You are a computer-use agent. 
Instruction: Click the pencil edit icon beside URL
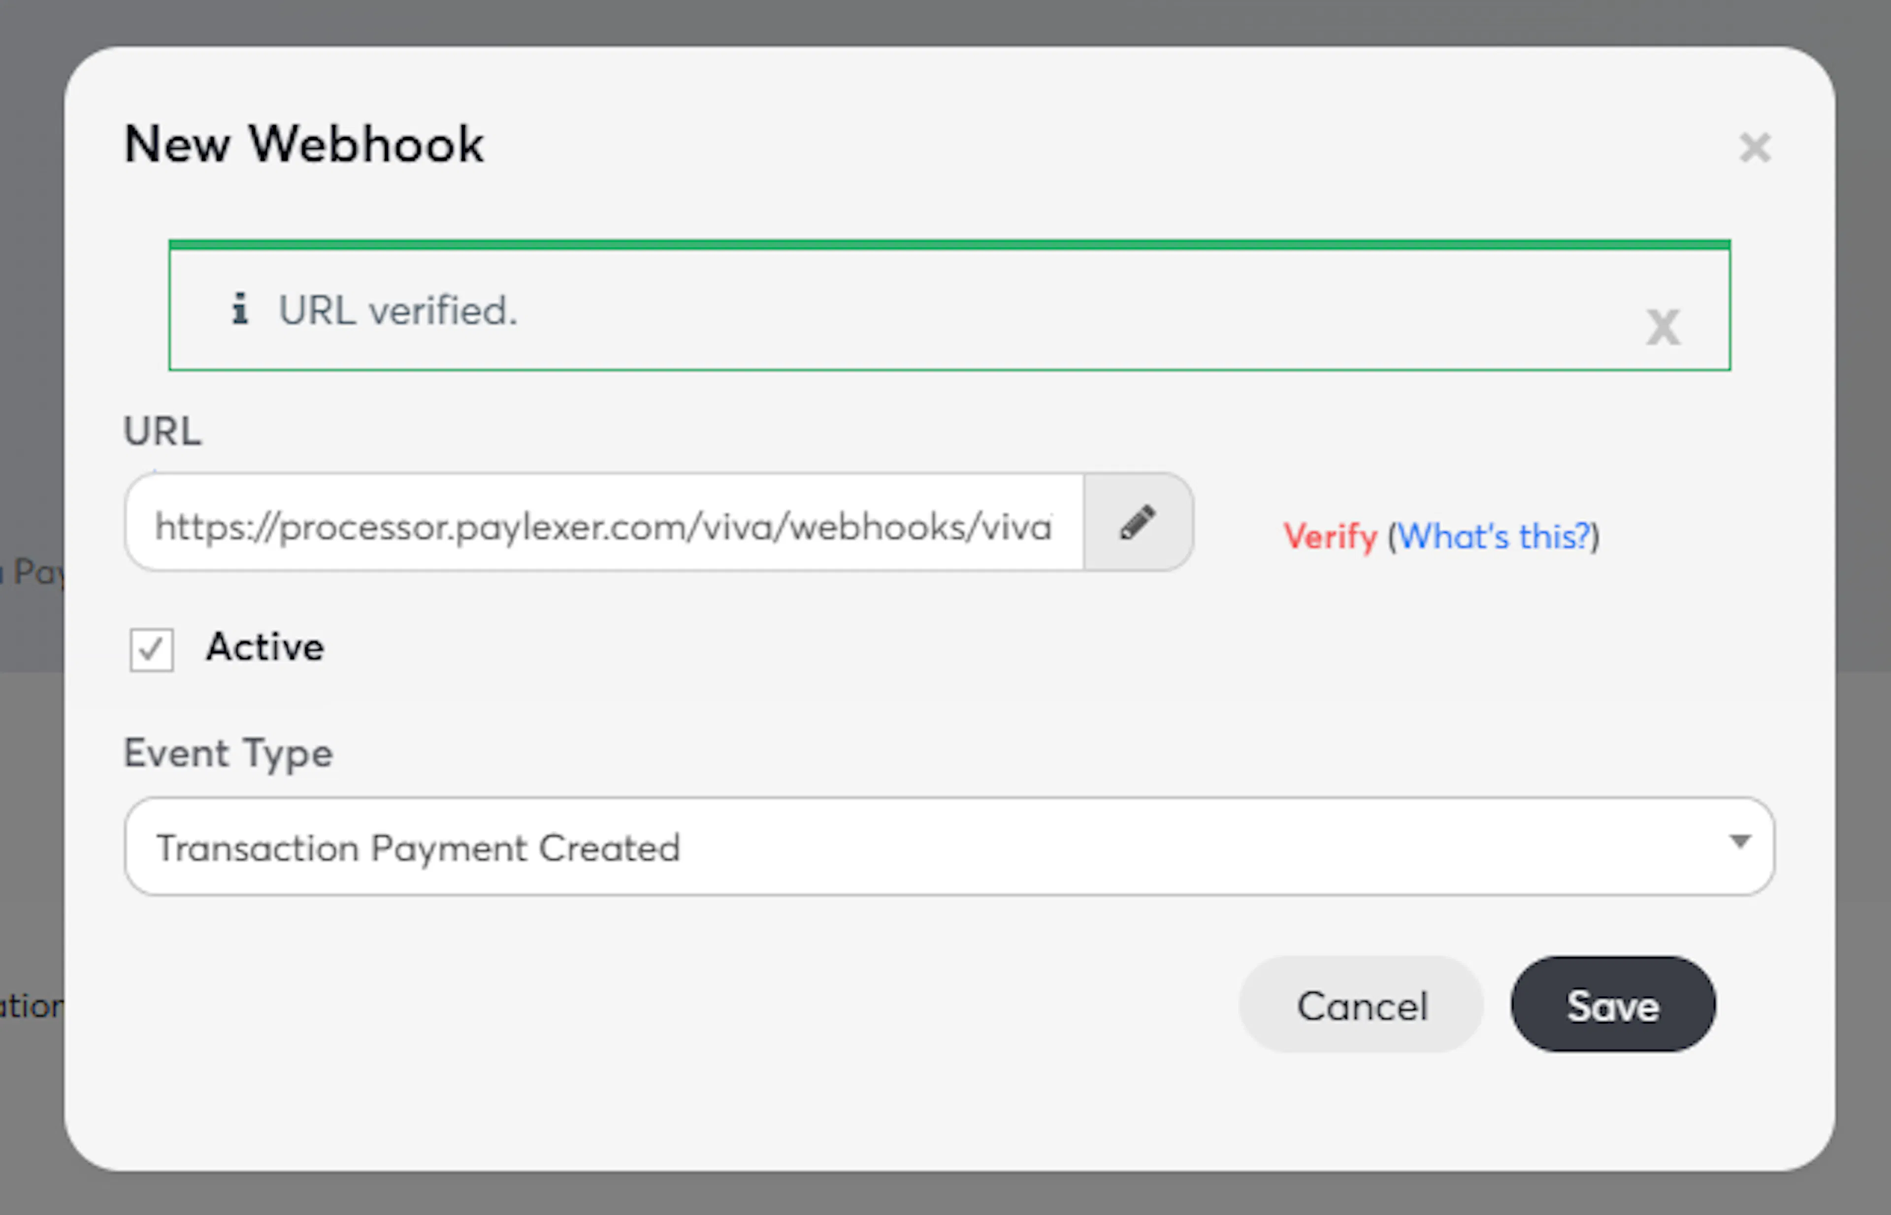click(1137, 522)
